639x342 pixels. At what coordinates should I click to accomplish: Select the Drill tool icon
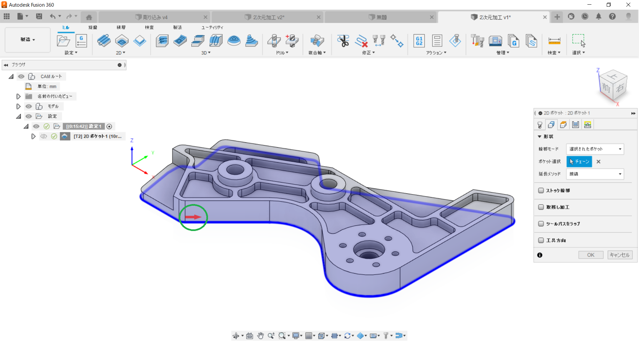[x=274, y=41]
